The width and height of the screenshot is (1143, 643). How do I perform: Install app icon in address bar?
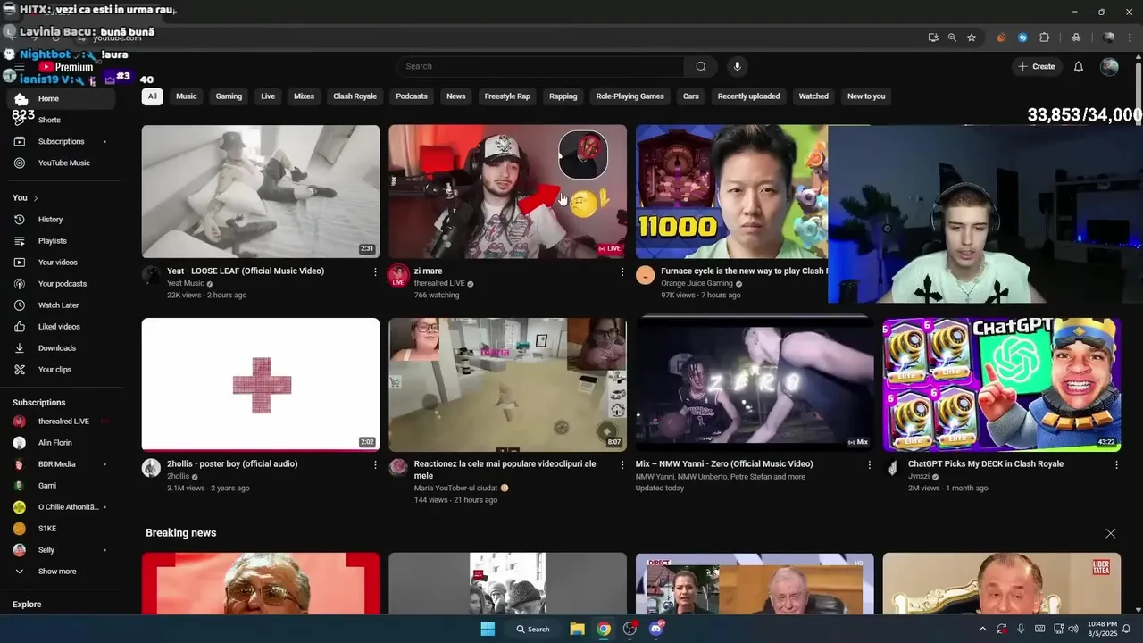(x=933, y=38)
